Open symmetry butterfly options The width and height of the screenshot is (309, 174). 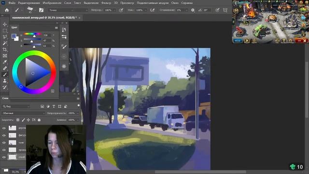pyautogui.click(x=225, y=10)
